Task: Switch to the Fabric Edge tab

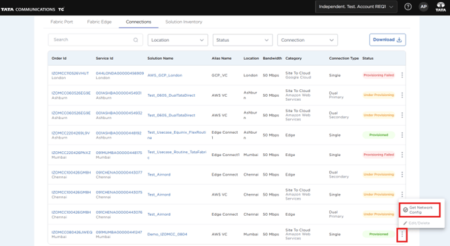Action: [x=99, y=22]
